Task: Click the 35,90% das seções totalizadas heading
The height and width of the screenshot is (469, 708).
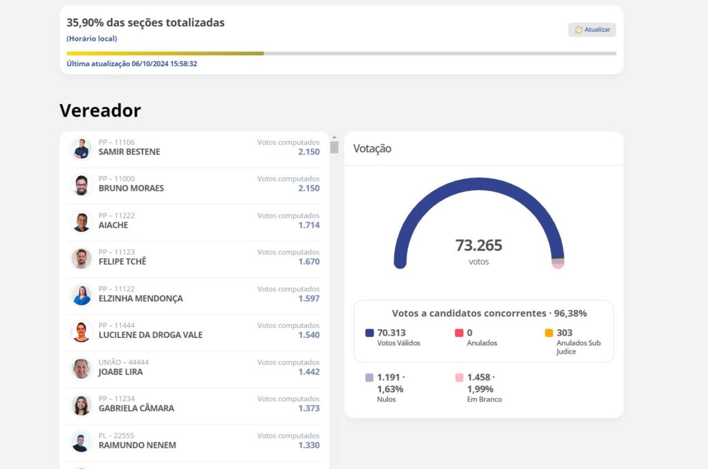Action: pos(145,23)
